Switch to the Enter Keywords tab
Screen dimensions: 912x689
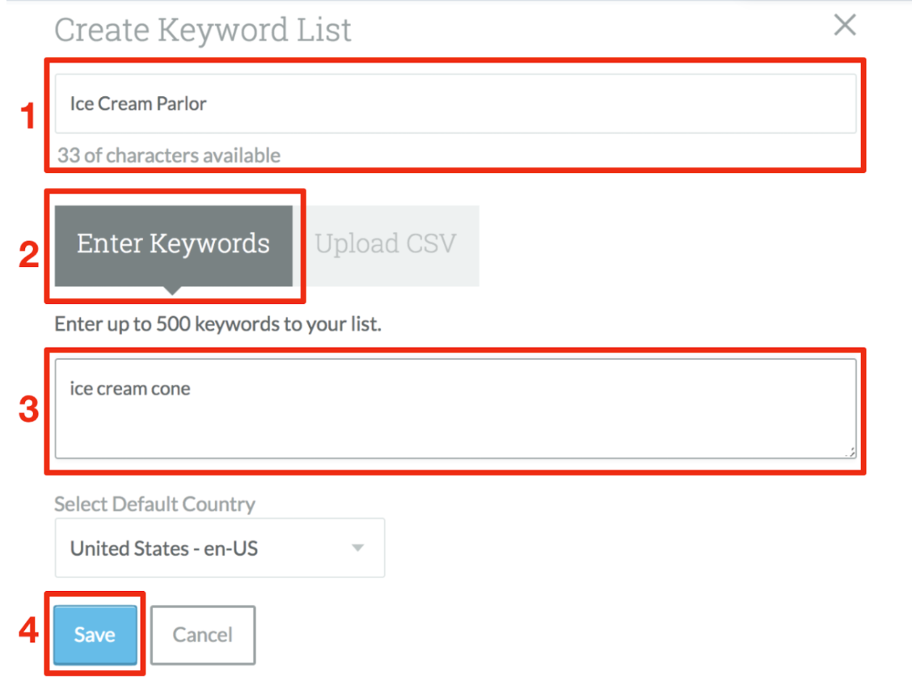(173, 244)
